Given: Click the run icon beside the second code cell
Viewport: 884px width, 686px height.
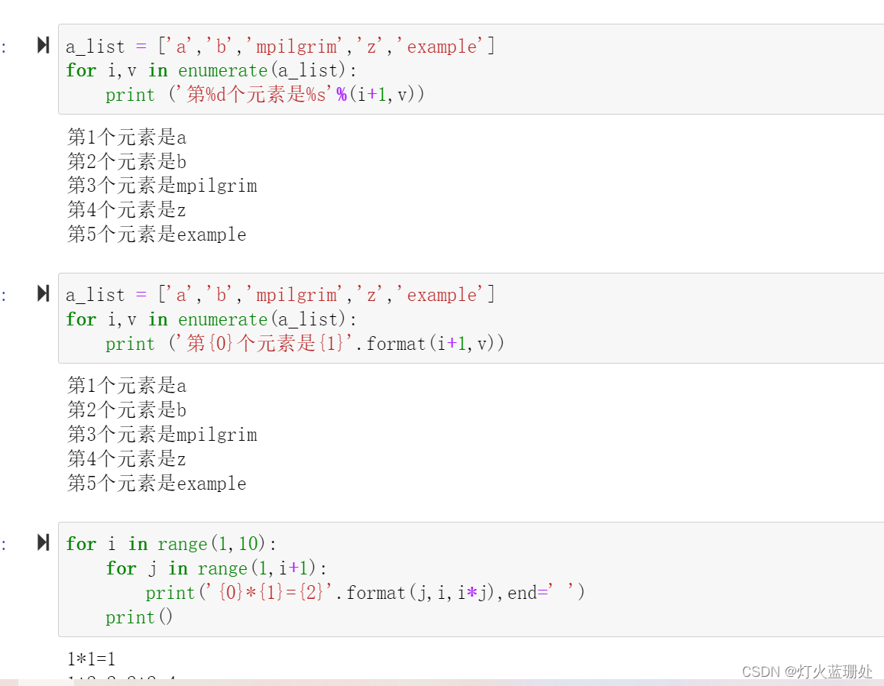Looking at the screenshot, I should (44, 293).
